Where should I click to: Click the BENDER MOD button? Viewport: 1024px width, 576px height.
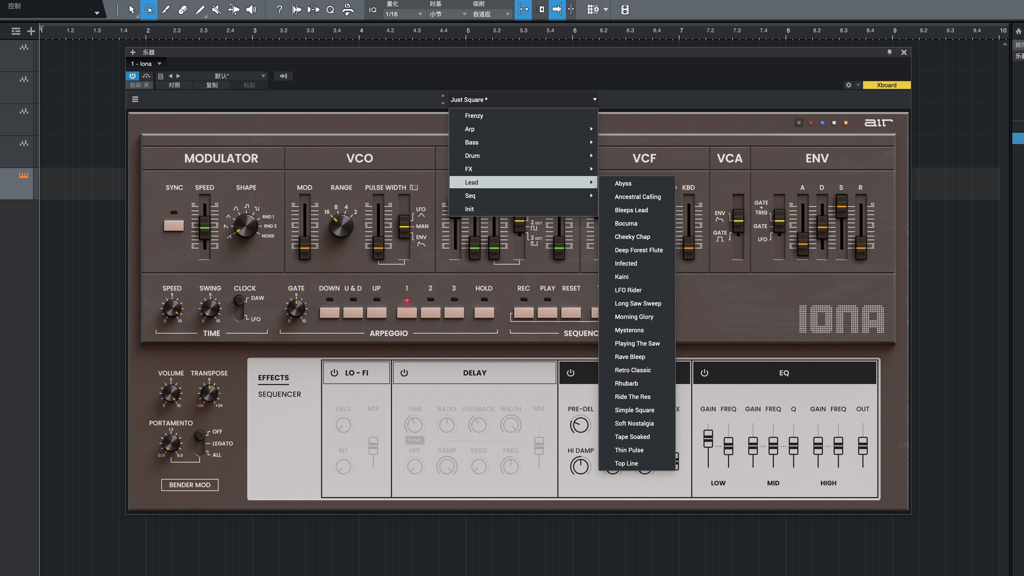click(x=190, y=485)
